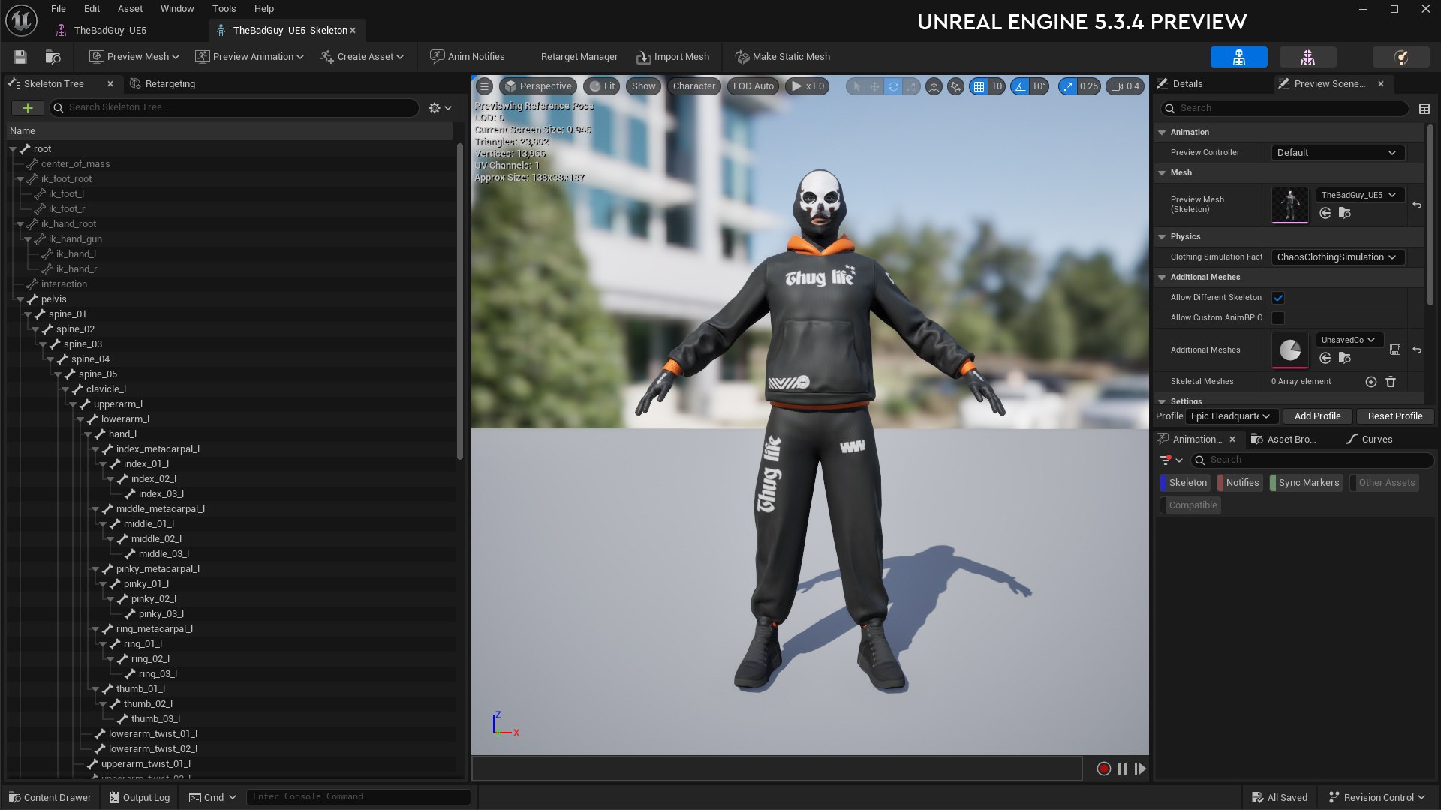Click Reset Profile button
This screenshot has height=810, width=1441.
point(1395,416)
